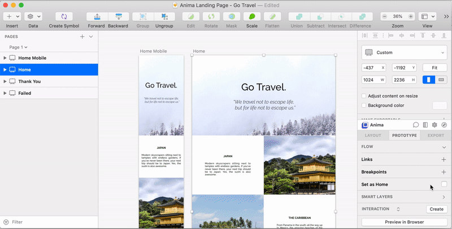The height and width of the screenshot is (229, 452).
Task: Expand the Smart Layers section
Action: click(x=444, y=197)
